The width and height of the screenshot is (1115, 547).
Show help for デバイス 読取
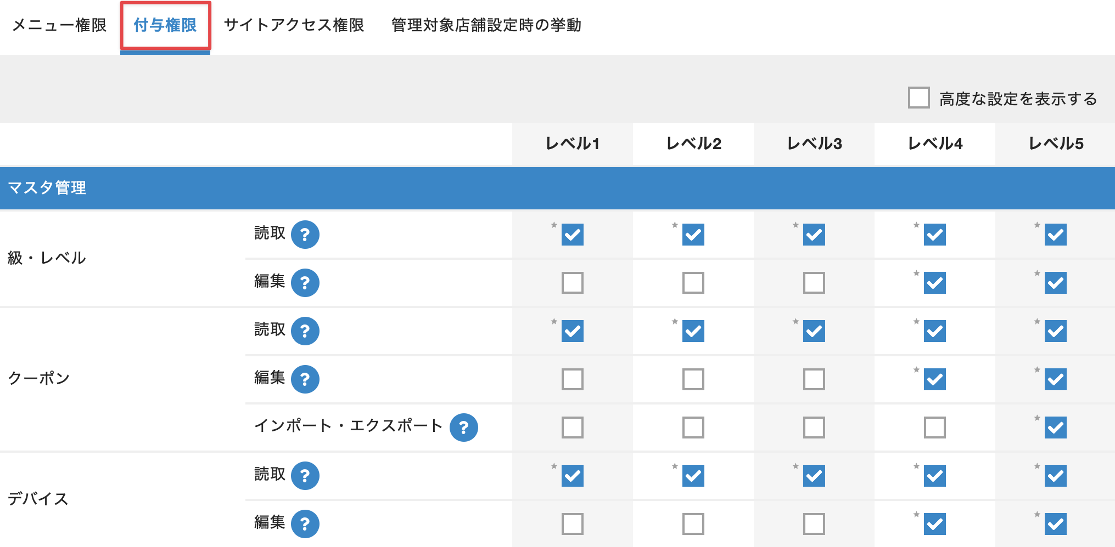305,476
